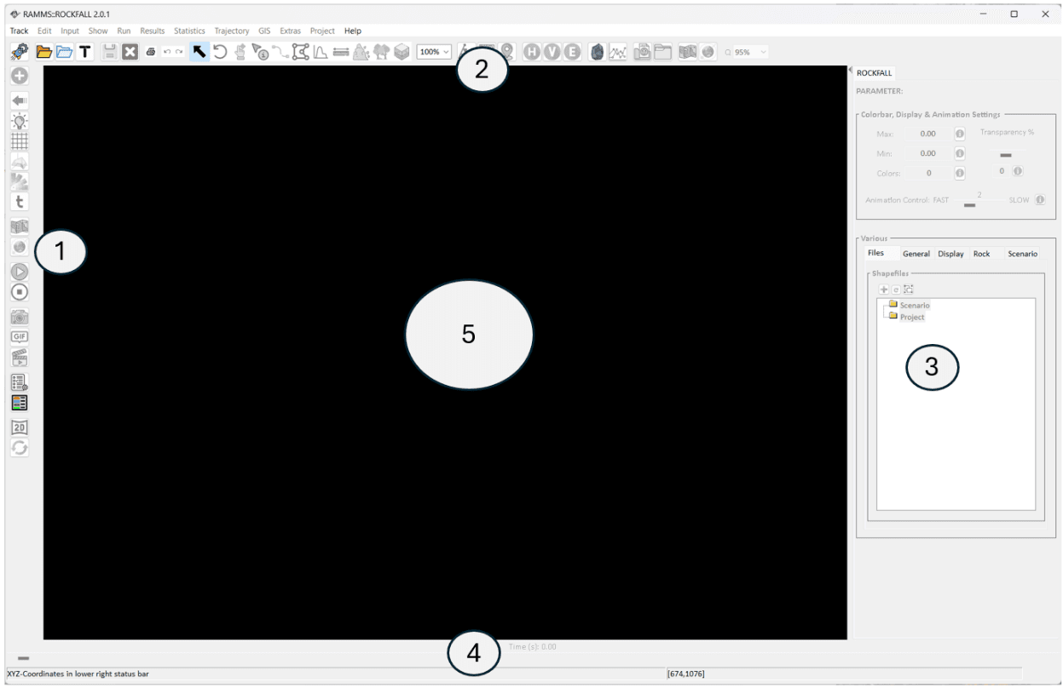This screenshot has width=1063, height=688.
Task: Open the 100% zoom dropdown
Action: [435, 52]
